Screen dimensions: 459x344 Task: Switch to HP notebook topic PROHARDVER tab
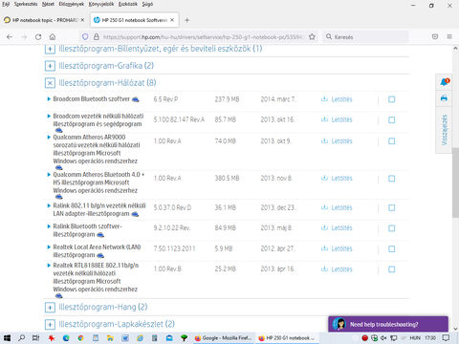tap(44, 20)
